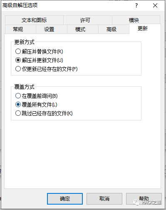166x210 pixels.
Task: Close the 高级自解压选项 dialog
Action: [x=155, y=5]
